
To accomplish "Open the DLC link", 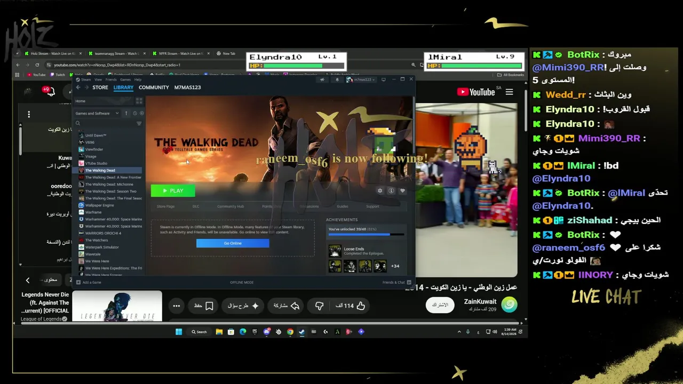I will click(196, 206).
